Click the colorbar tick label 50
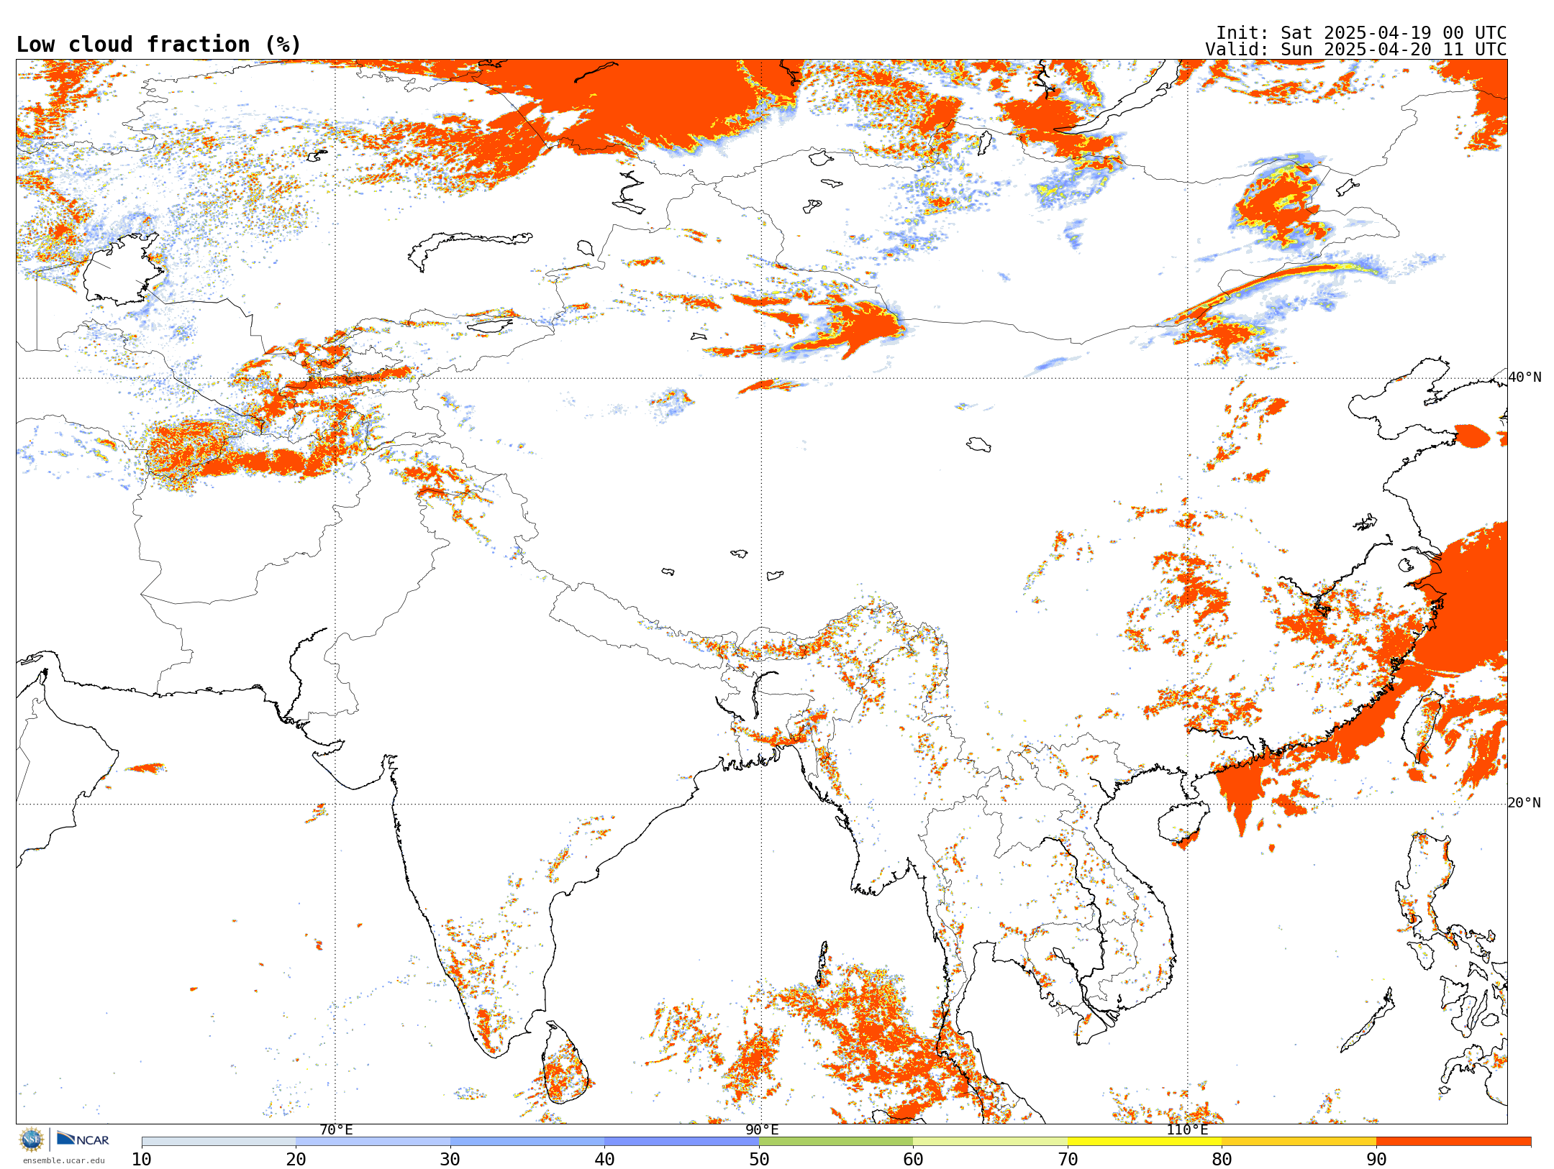Image resolution: width=1554 pixels, height=1169 pixels. 759,1160
